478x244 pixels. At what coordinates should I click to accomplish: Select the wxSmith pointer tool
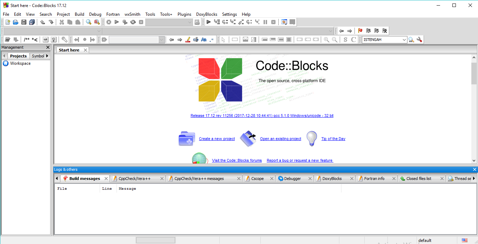[x=224, y=40]
